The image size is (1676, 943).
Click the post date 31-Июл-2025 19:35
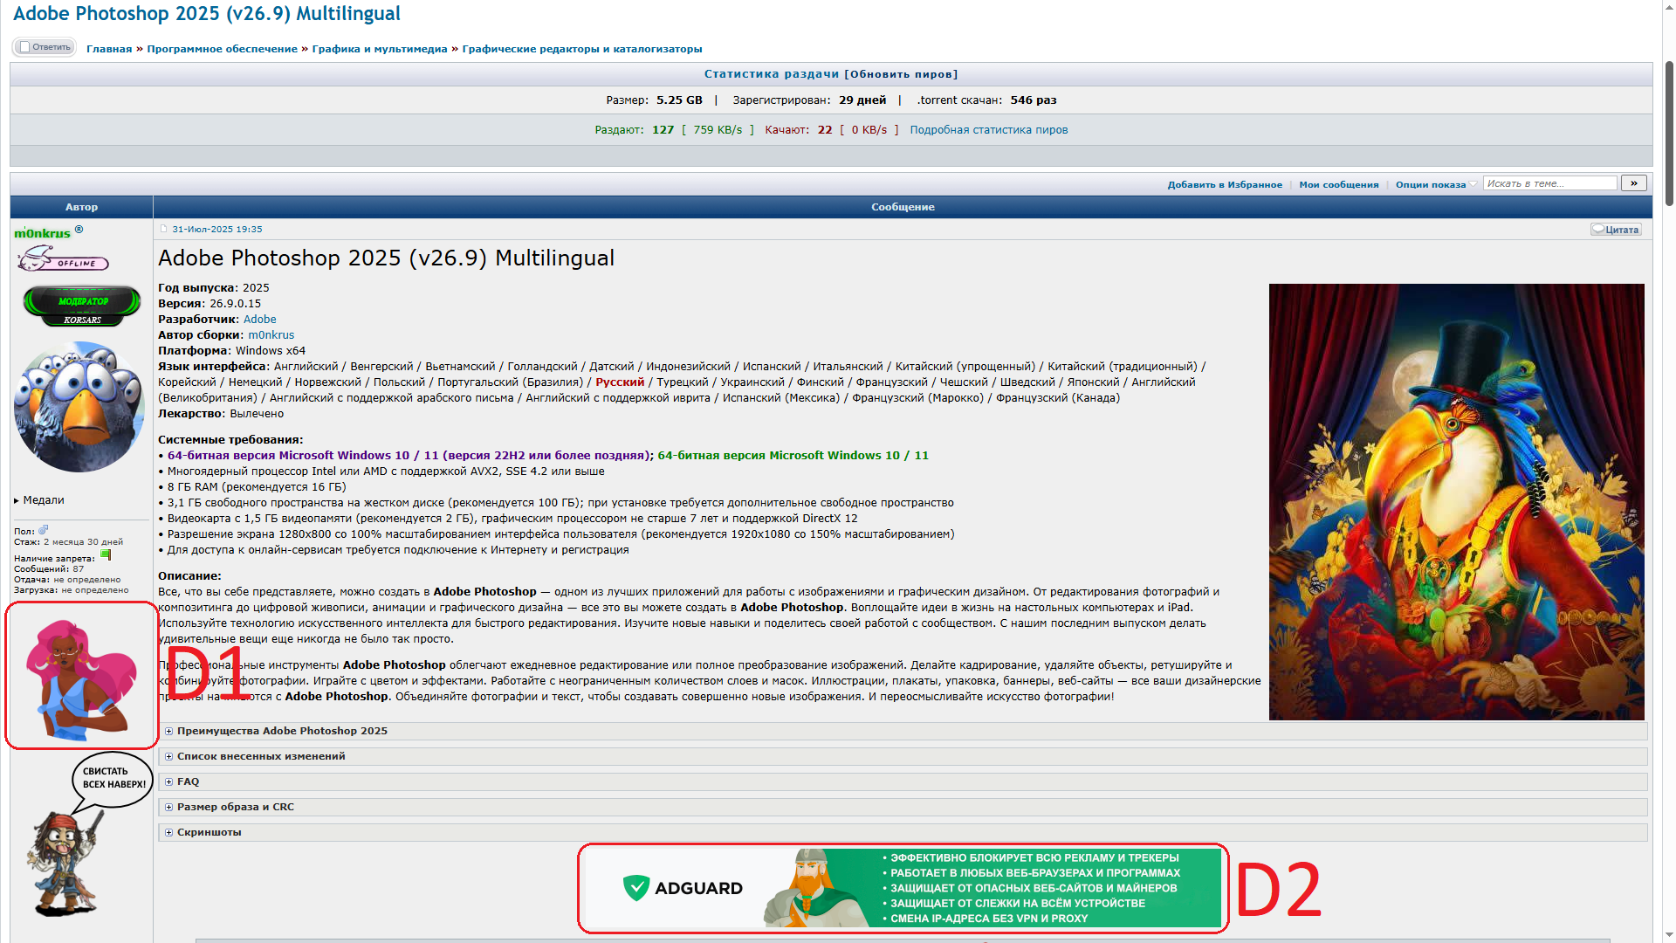click(217, 230)
